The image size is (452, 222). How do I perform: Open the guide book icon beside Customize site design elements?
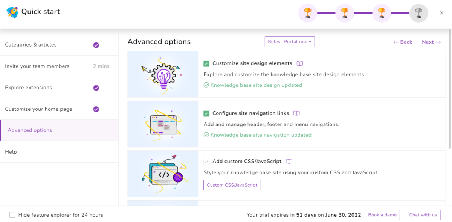(300, 63)
